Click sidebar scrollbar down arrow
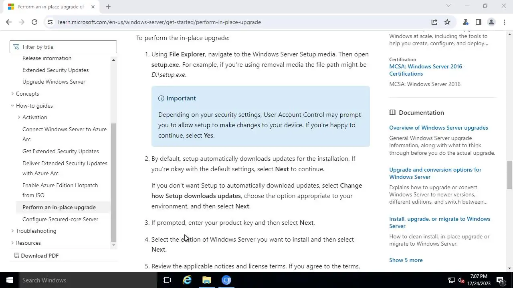Viewport: 513px width, 288px height. click(x=113, y=245)
